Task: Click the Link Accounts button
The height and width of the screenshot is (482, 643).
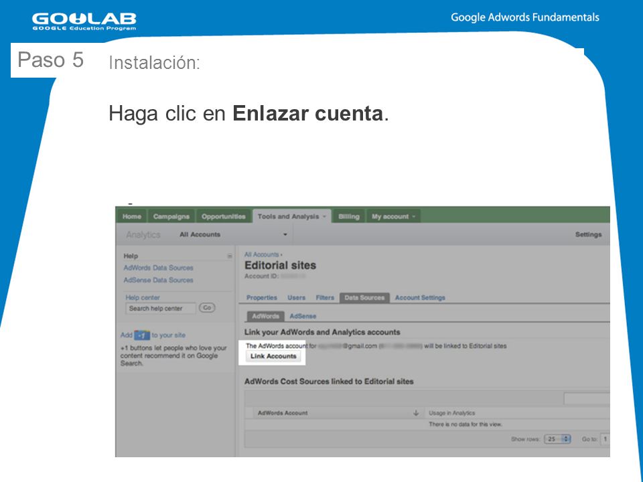Action: 273,356
